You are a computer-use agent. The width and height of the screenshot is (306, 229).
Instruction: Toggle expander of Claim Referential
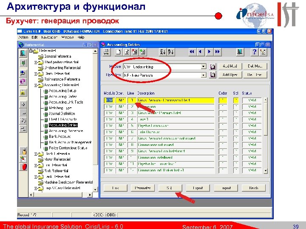(36, 74)
